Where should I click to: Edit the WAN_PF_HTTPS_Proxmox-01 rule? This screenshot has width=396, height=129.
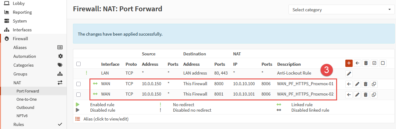pyautogui.click(x=357, y=84)
